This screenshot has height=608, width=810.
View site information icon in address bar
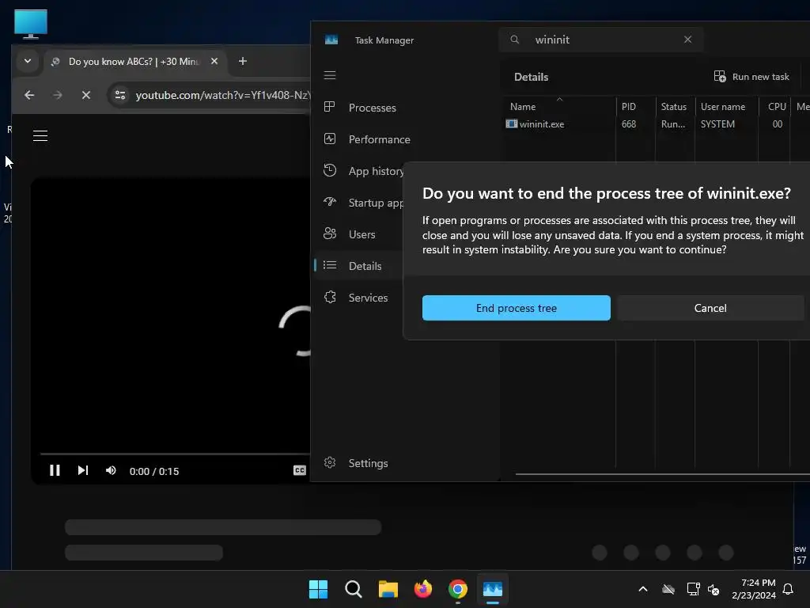[x=120, y=95]
